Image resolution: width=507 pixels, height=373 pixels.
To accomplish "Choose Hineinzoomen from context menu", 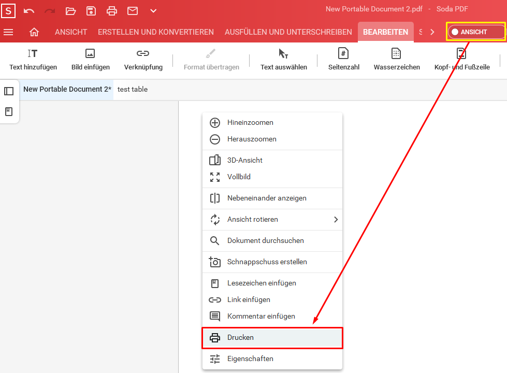I will pyautogui.click(x=272, y=123).
